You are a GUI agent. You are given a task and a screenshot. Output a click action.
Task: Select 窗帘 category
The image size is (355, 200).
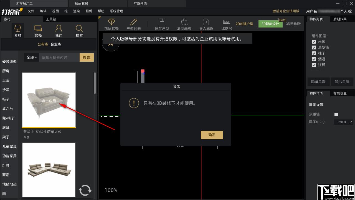(x=6, y=175)
